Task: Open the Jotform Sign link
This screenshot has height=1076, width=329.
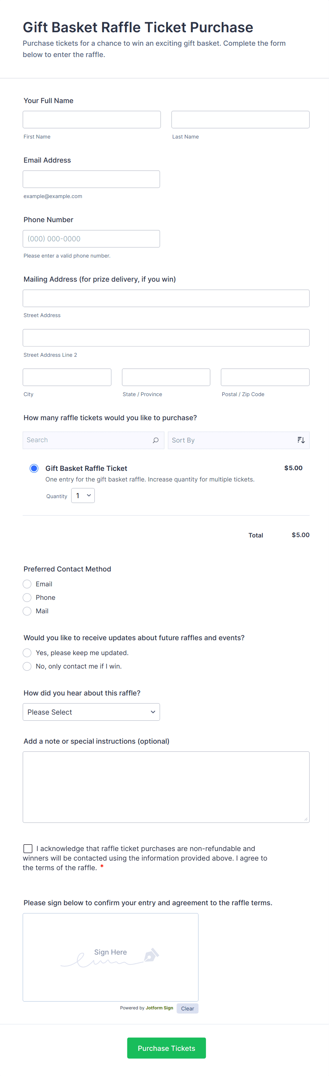Action: pyautogui.click(x=159, y=1008)
